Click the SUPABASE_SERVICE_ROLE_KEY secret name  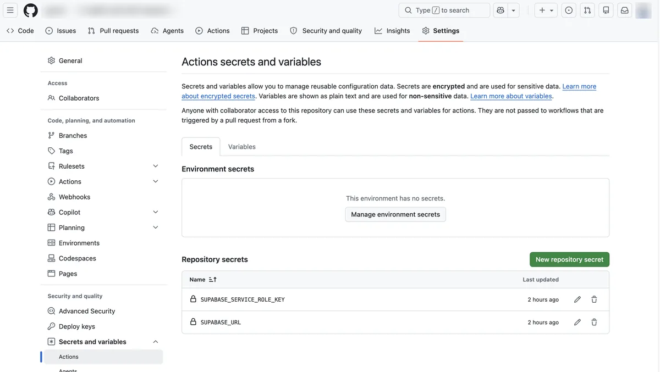click(x=243, y=299)
